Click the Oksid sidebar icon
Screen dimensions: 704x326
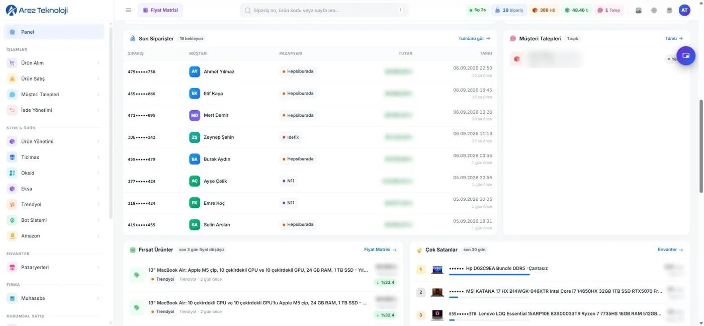pyautogui.click(x=12, y=173)
